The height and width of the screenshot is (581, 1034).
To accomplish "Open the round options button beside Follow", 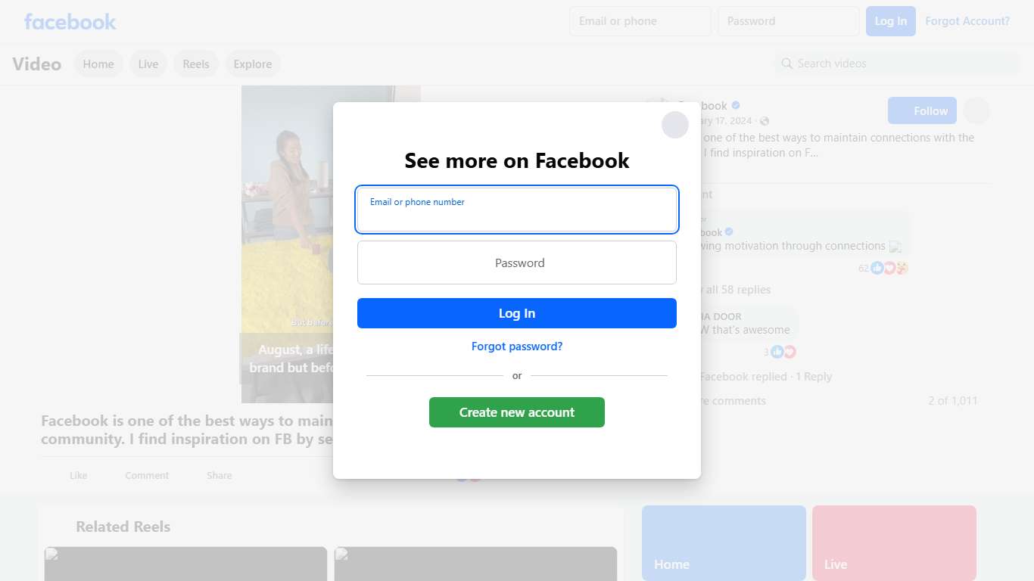I will tap(976, 110).
